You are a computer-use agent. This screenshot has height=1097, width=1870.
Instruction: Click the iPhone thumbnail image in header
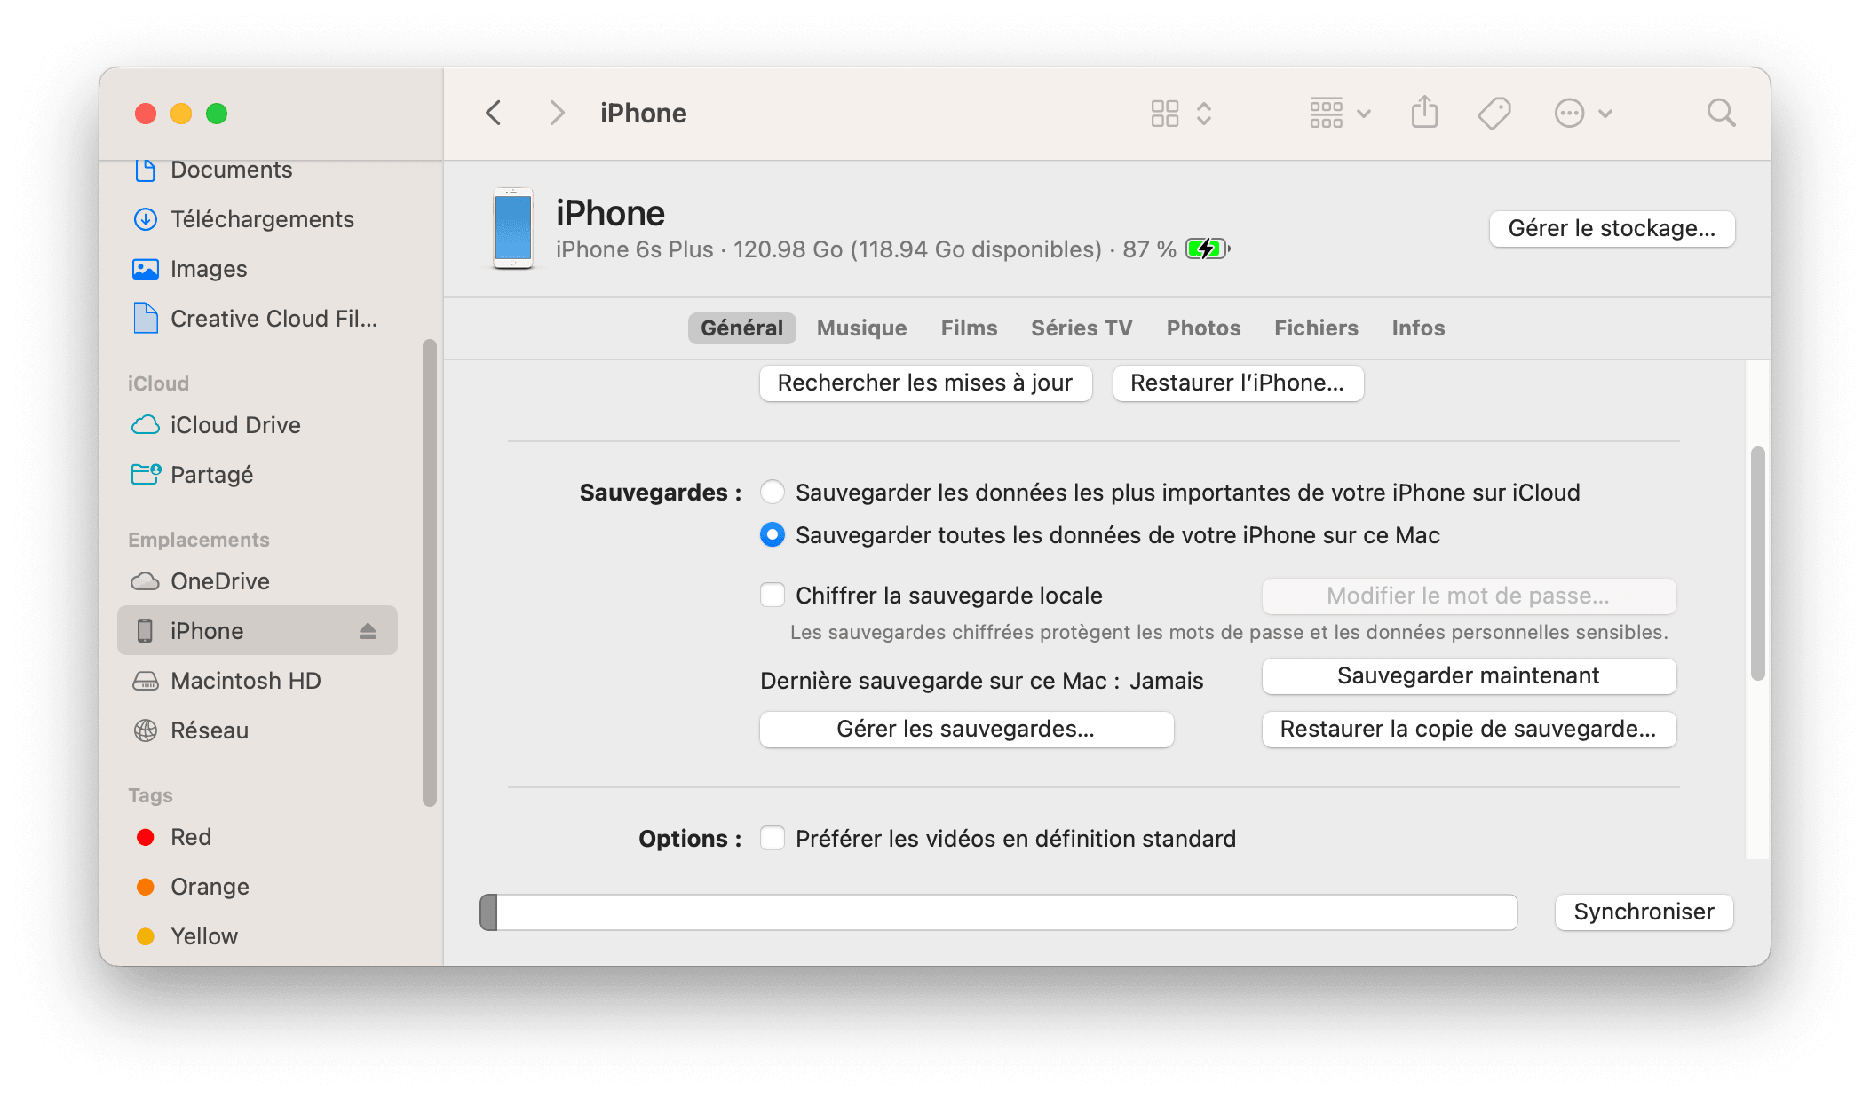[512, 228]
